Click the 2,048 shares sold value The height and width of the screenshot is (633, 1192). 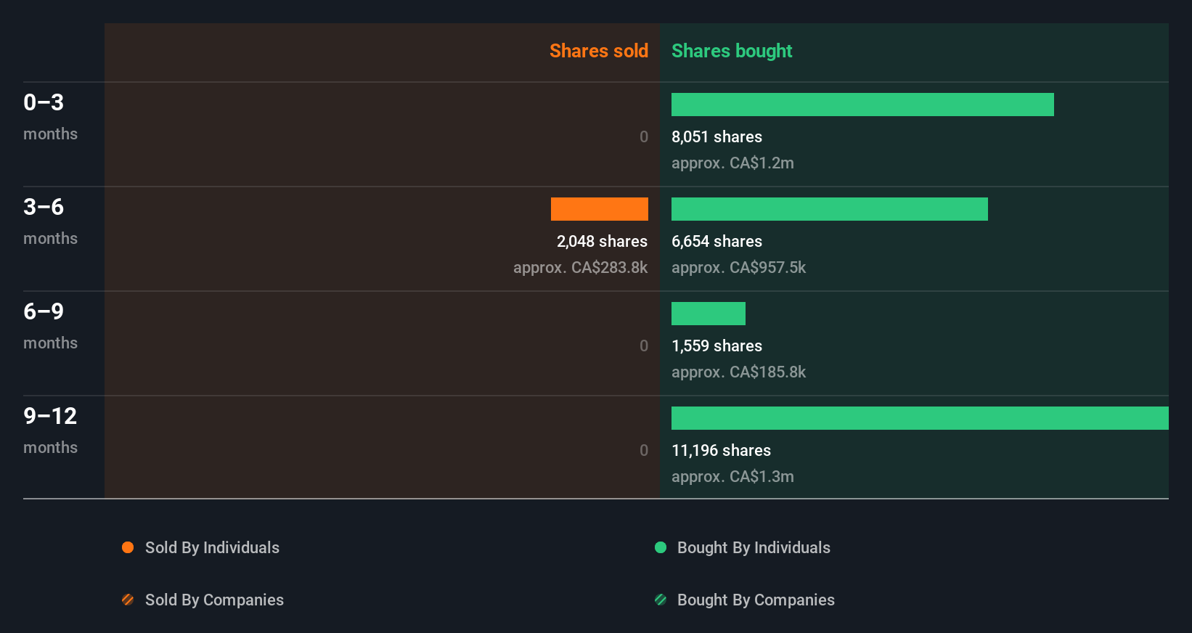point(602,241)
